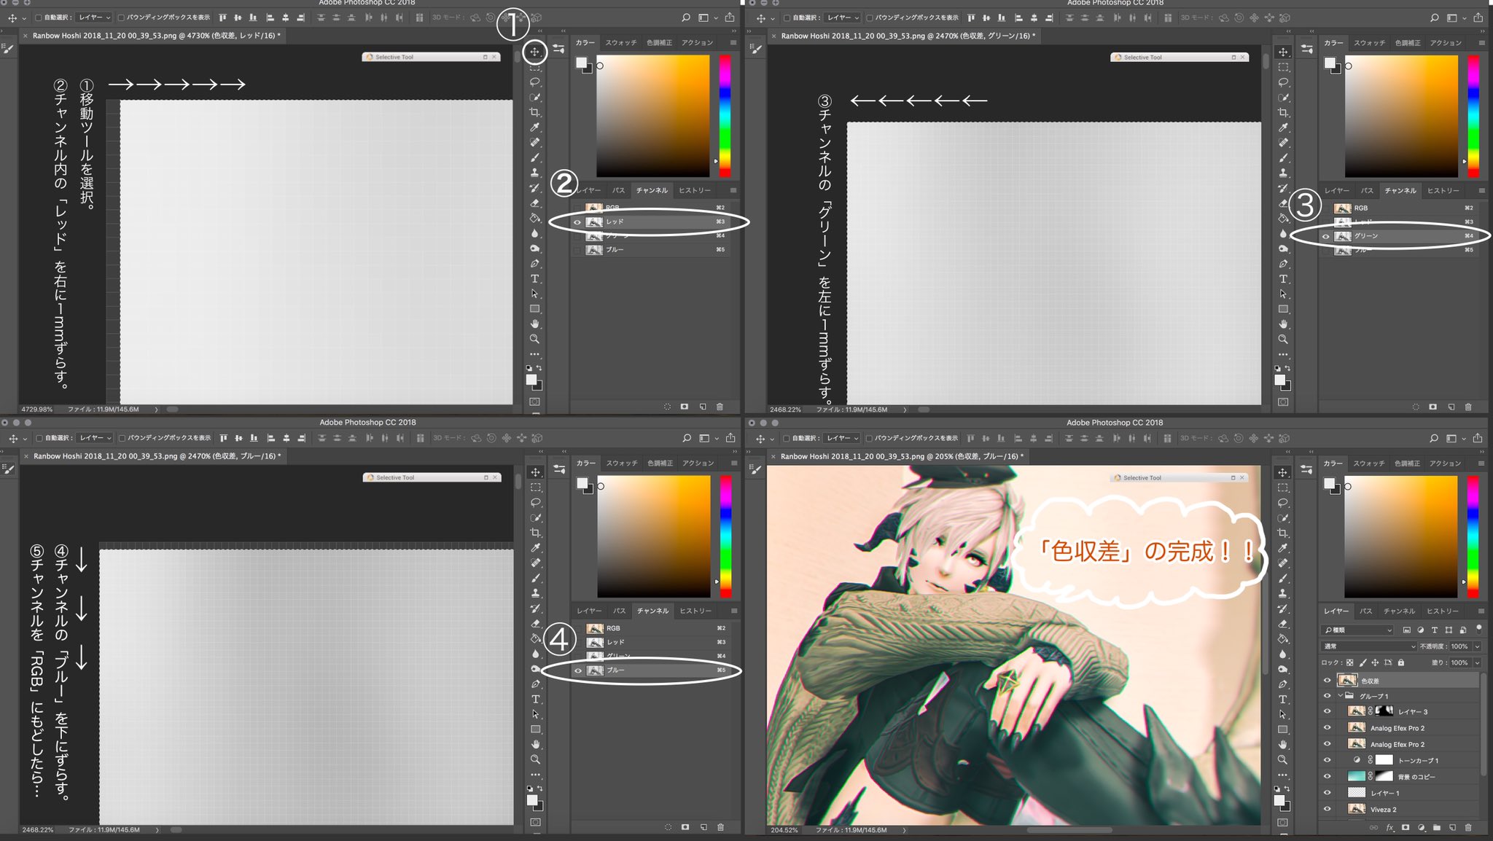The image size is (1493, 841).
Task: Hide the 色収差 layer in the 205% window
Action: click(1327, 681)
